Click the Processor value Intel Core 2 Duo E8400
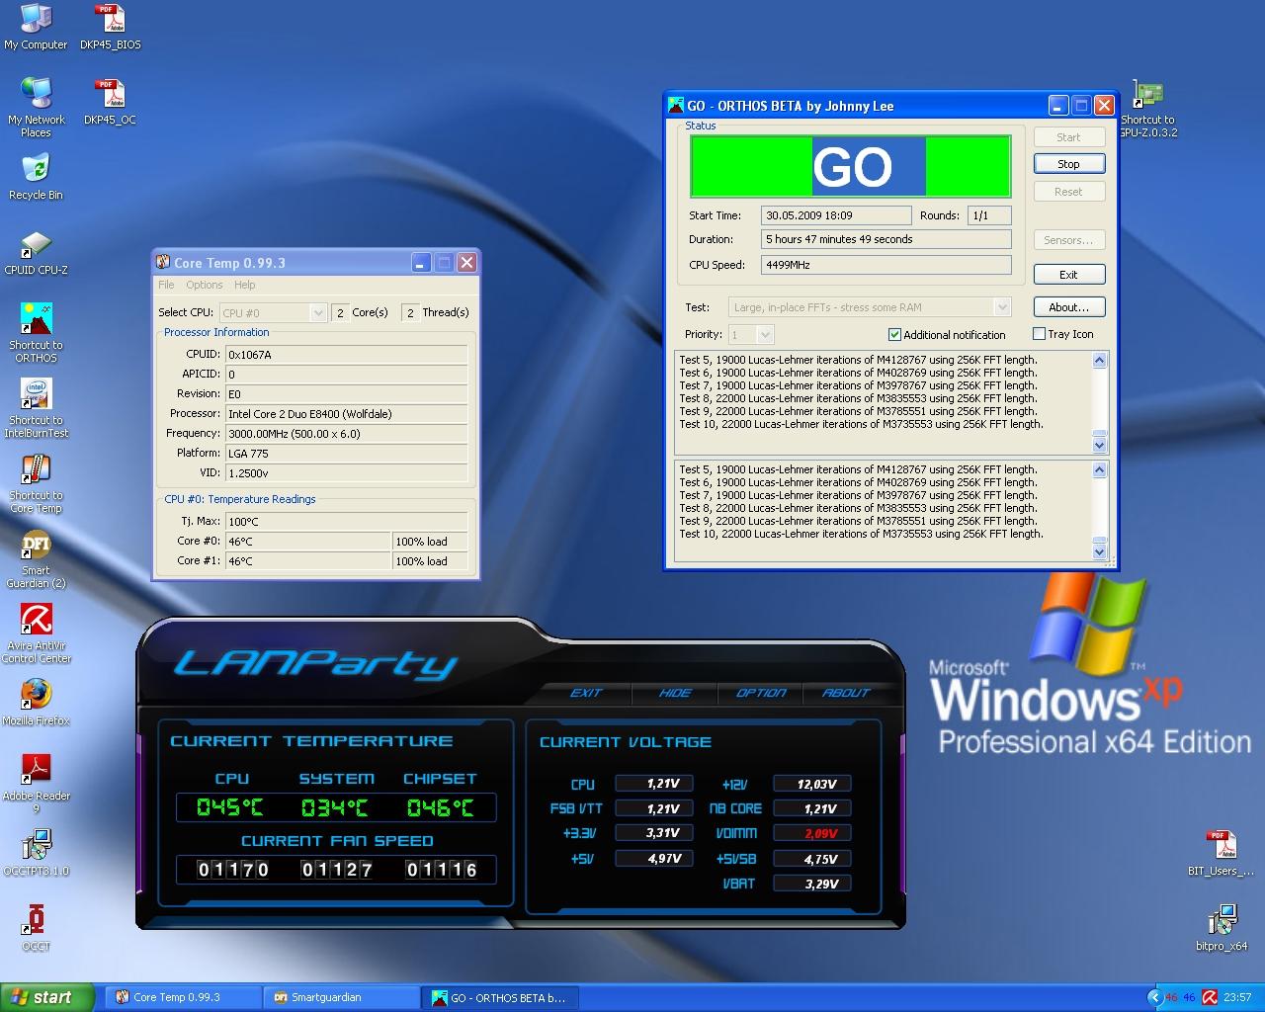Image resolution: width=1265 pixels, height=1012 pixels. pyautogui.click(x=346, y=414)
